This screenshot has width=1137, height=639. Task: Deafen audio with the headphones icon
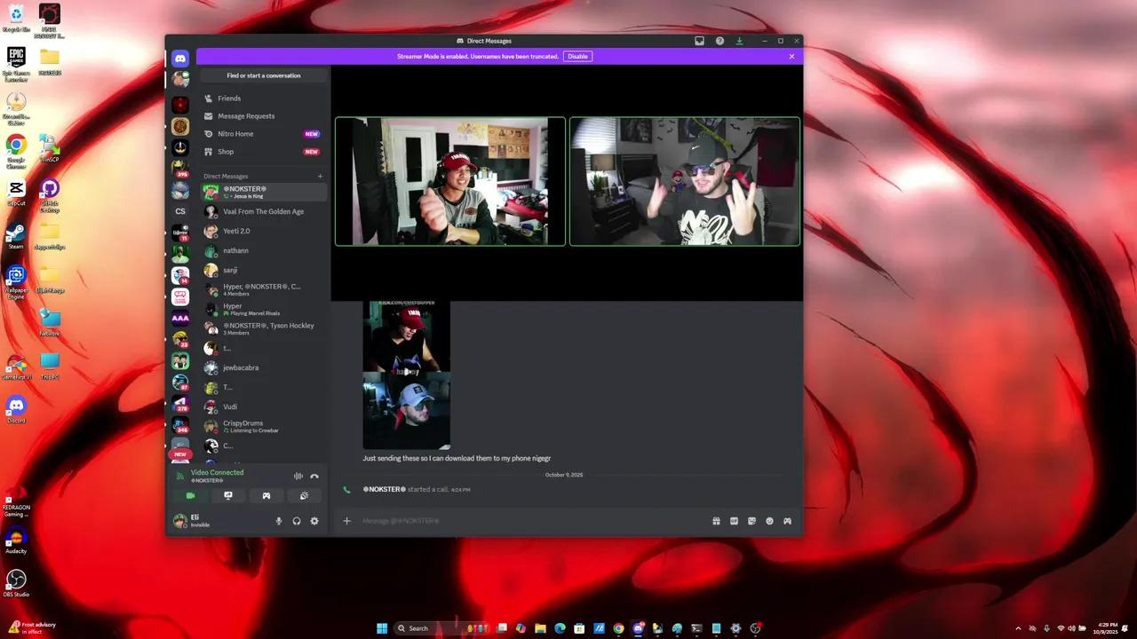click(297, 521)
